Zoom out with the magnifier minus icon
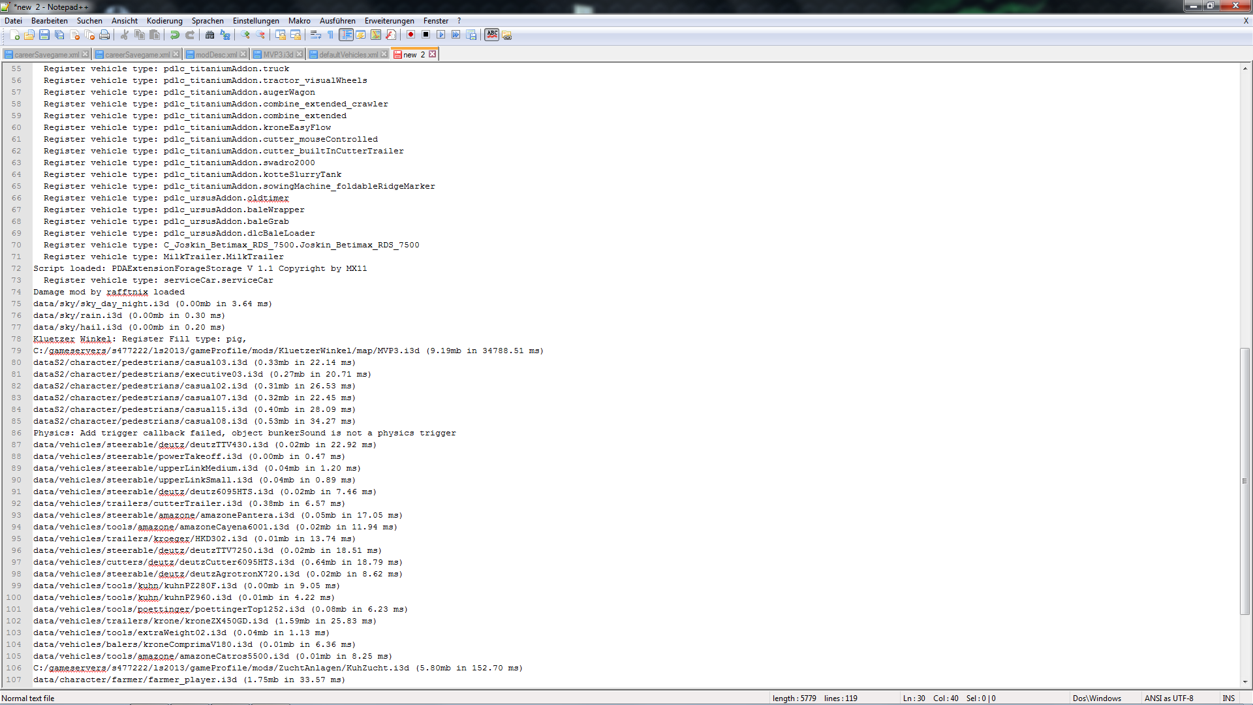 pos(260,35)
